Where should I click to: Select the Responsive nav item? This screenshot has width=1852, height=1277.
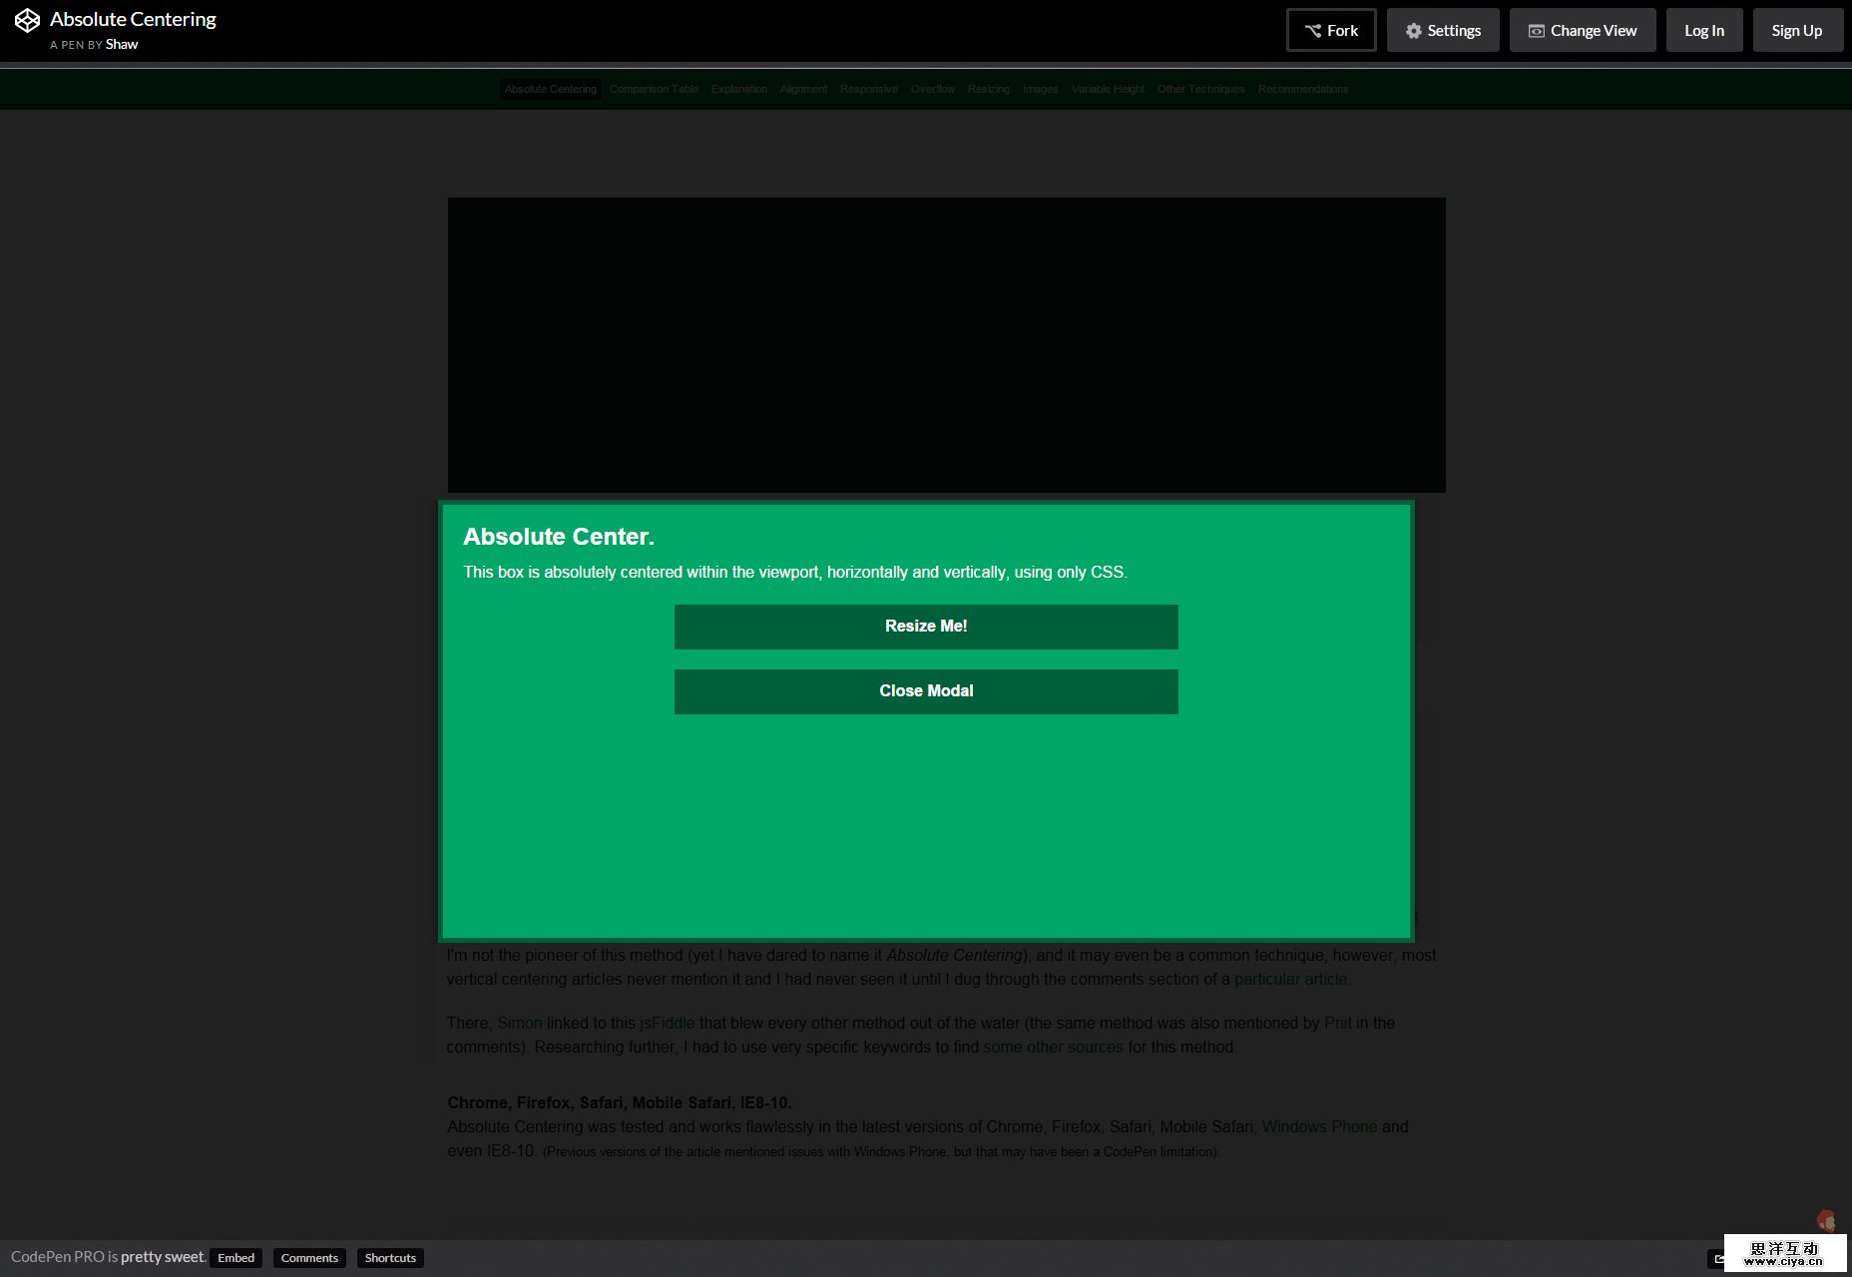click(x=868, y=89)
